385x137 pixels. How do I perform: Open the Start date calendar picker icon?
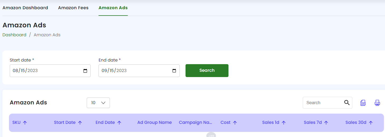(85, 71)
